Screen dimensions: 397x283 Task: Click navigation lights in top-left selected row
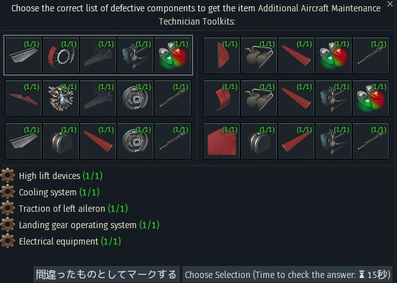pyautogui.click(x=172, y=55)
